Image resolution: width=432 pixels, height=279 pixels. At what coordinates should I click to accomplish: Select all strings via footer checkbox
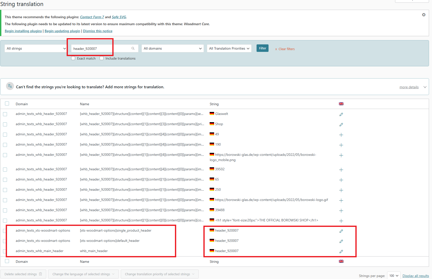click(x=7, y=261)
